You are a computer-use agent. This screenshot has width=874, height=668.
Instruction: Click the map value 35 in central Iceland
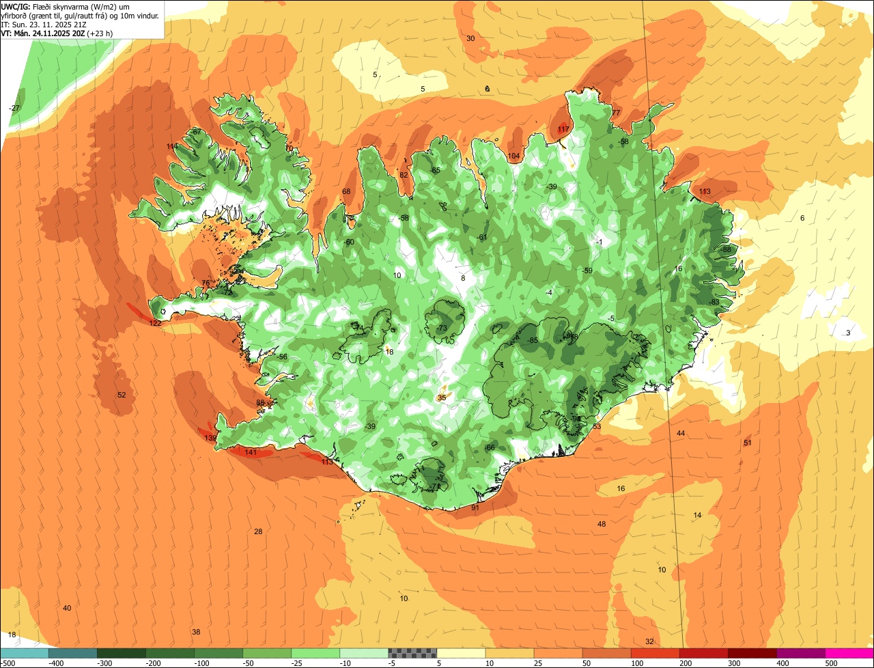click(x=442, y=398)
